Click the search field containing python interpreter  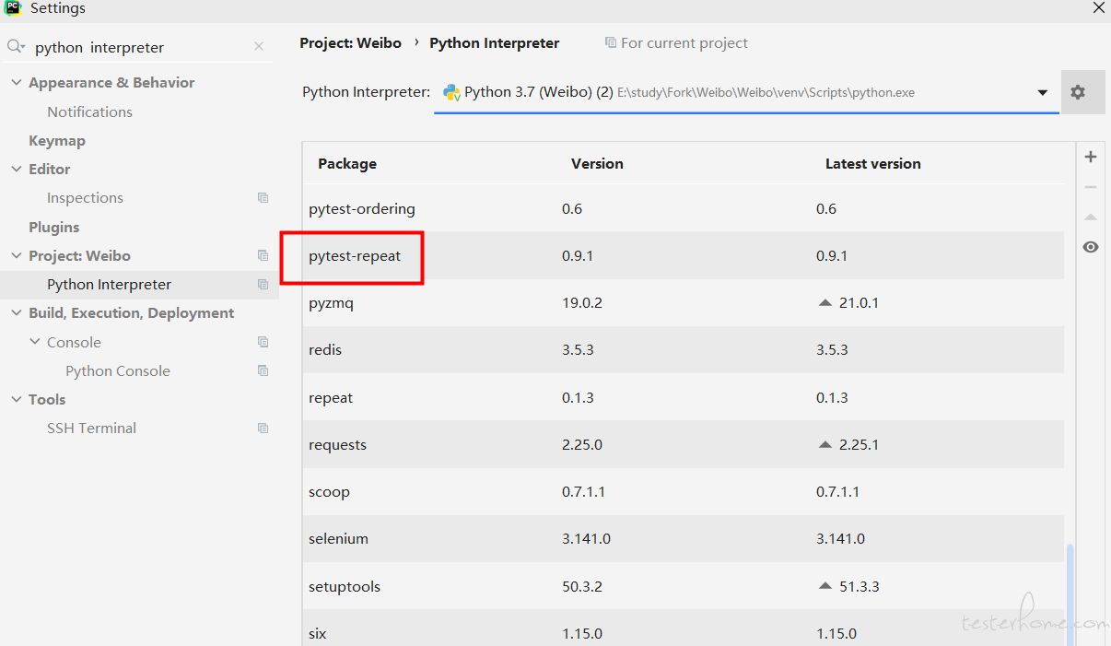[x=138, y=47]
